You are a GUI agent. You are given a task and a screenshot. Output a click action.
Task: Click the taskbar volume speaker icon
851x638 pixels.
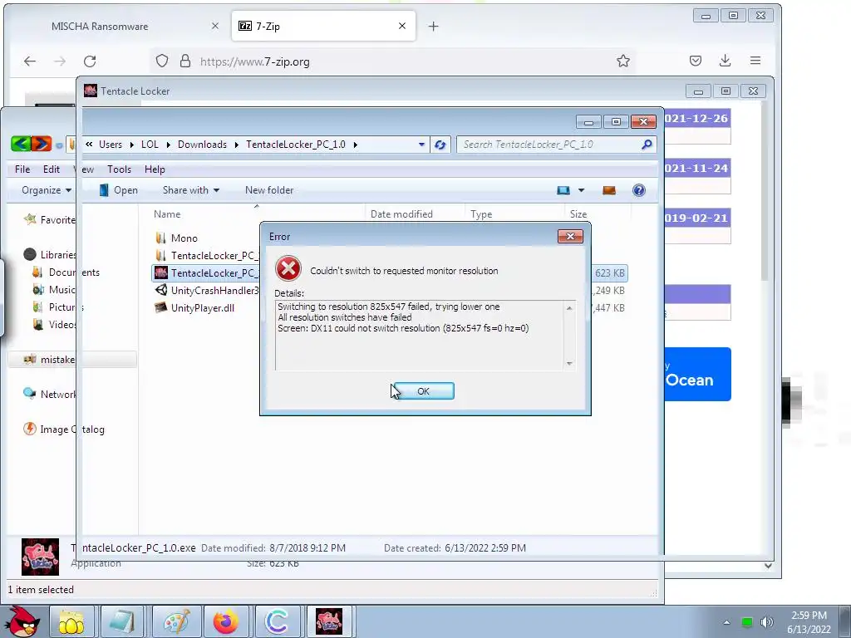(767, 622)
